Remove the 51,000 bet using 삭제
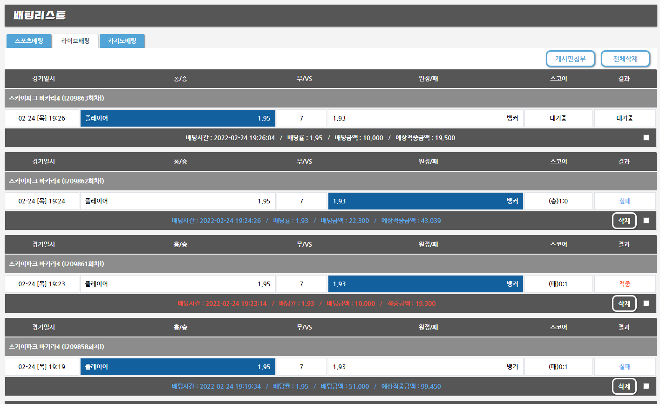Viewport: 660px width, 404px height. point(624,386)
